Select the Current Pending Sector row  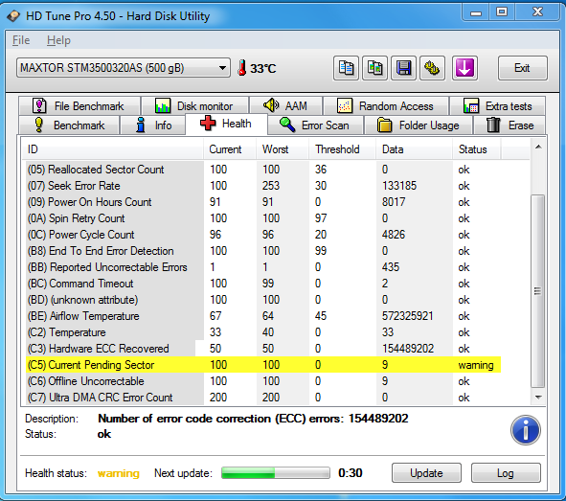click(263, 365)
